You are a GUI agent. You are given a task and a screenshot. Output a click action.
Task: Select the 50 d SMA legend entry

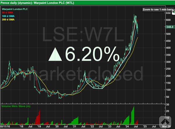point(8,12)
